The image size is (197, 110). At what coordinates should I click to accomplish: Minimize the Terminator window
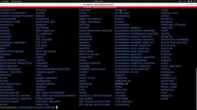188,5
